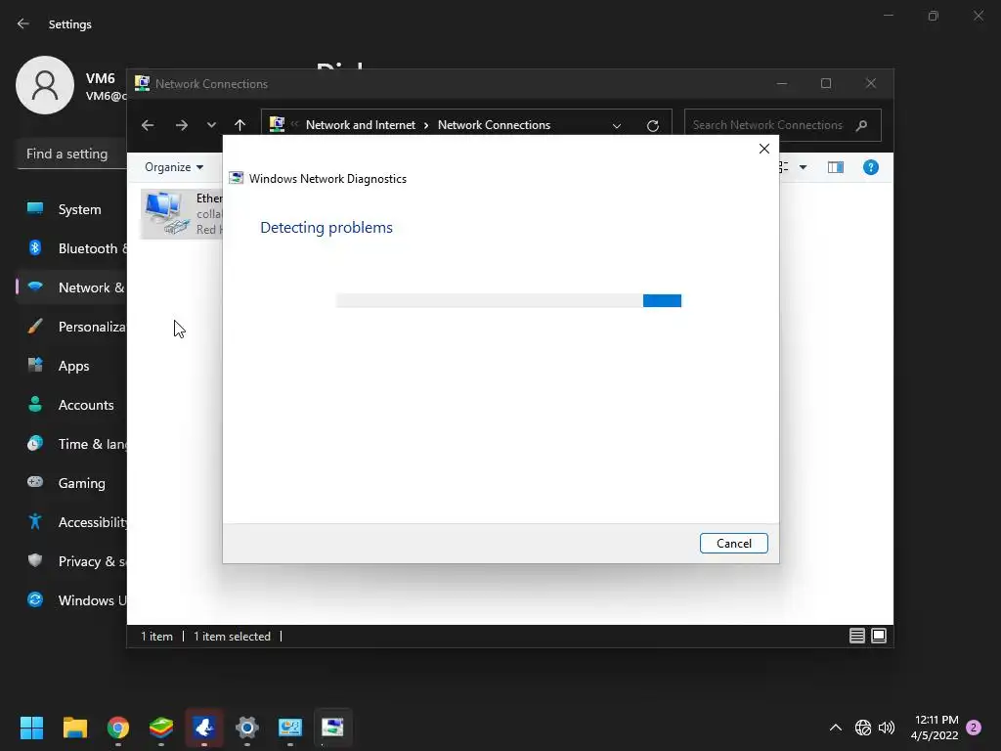The image size is (1001, 751).
Task: Open Windows Update settings category
Action: coord(71,600)
